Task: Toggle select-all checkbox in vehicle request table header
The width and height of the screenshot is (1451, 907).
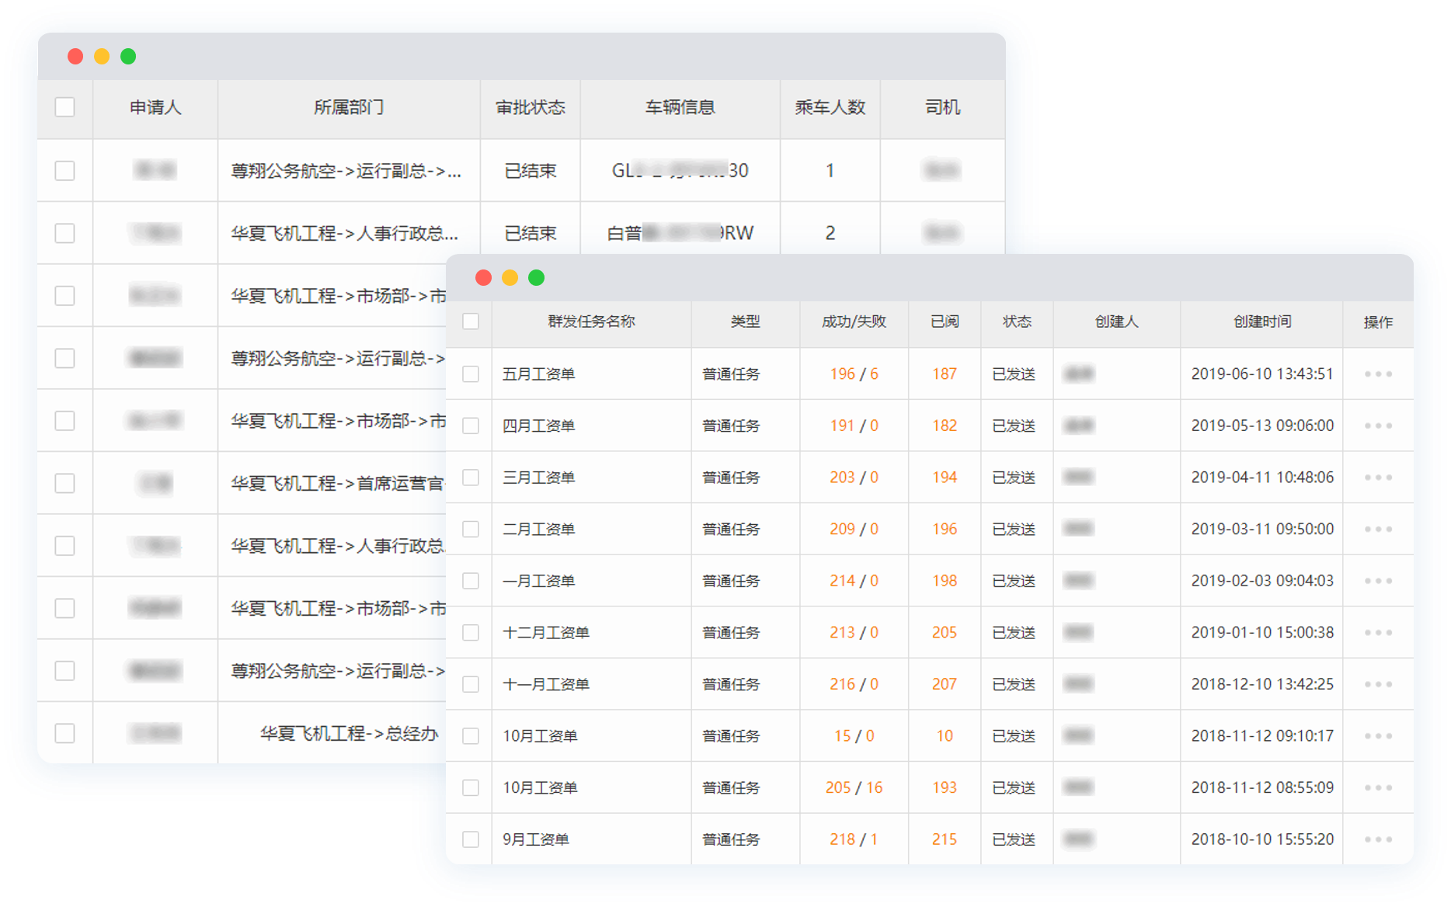Action: pos(65,107)
